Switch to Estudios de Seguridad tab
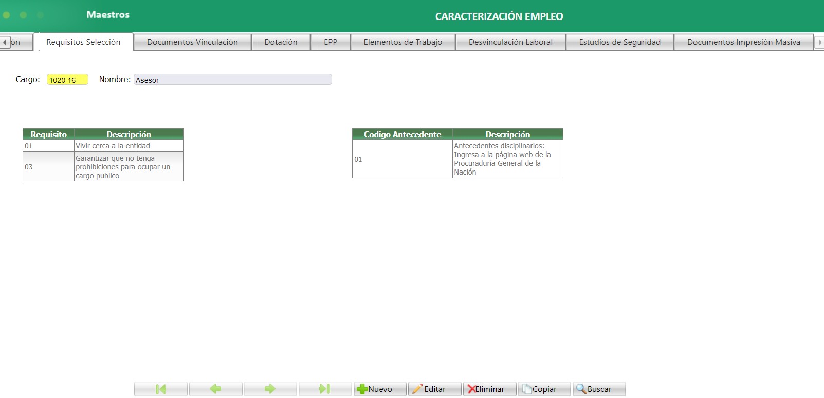Screen dimensions: 824x398 coord(620,42)
